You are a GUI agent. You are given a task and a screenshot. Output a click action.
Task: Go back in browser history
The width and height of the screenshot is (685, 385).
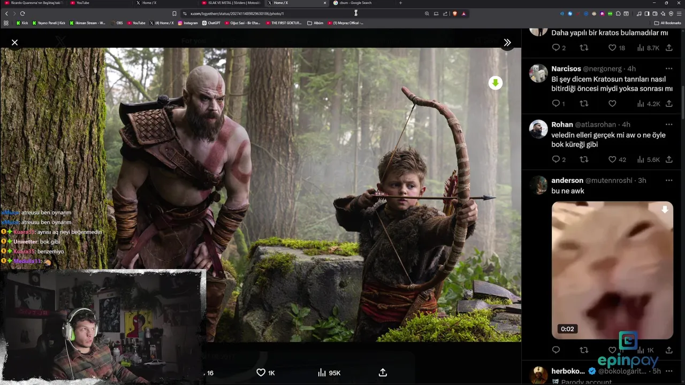[6, 13]
